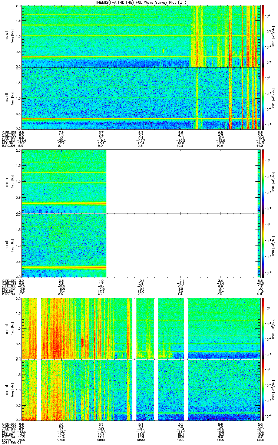Screen dimensions: 278x445
Task: Click the PSD color bar beside THE BL
Action: 264,329
